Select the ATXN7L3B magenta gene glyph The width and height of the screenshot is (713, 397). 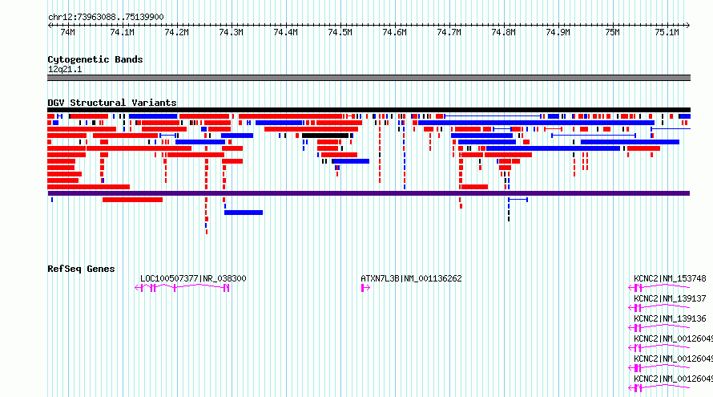[365, 288]
